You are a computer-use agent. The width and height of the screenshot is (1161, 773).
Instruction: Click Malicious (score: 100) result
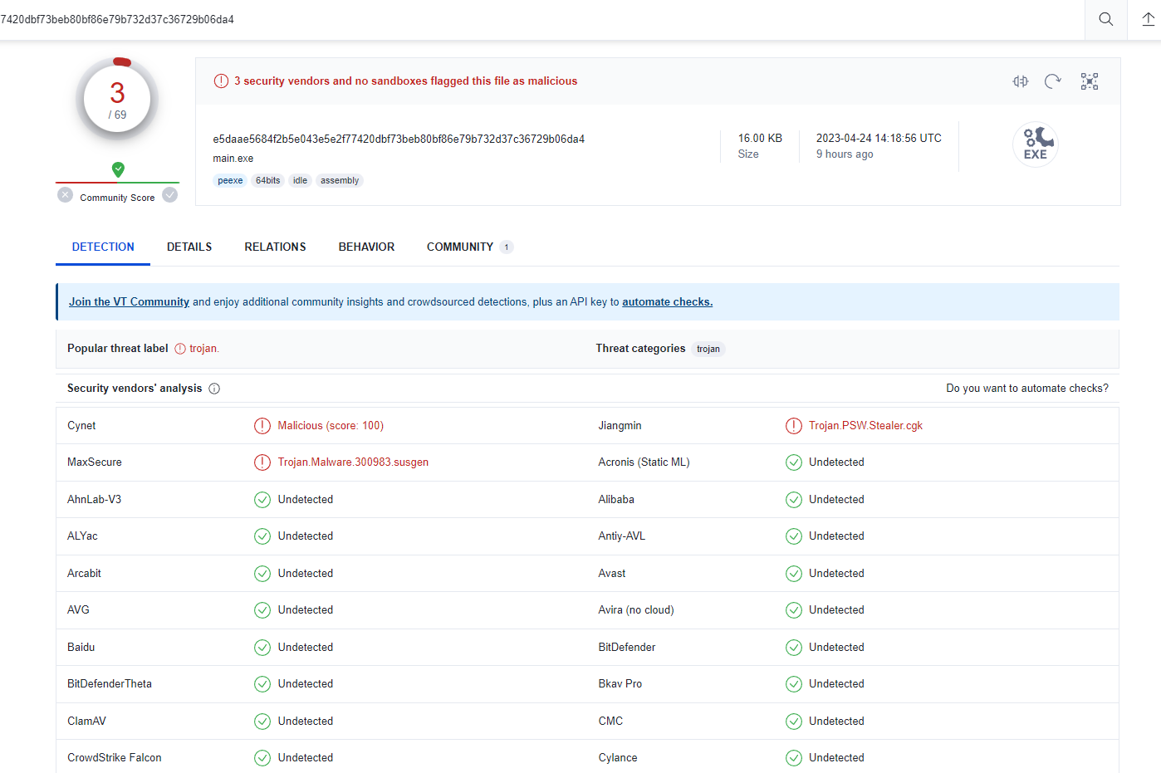pos(331,426)
